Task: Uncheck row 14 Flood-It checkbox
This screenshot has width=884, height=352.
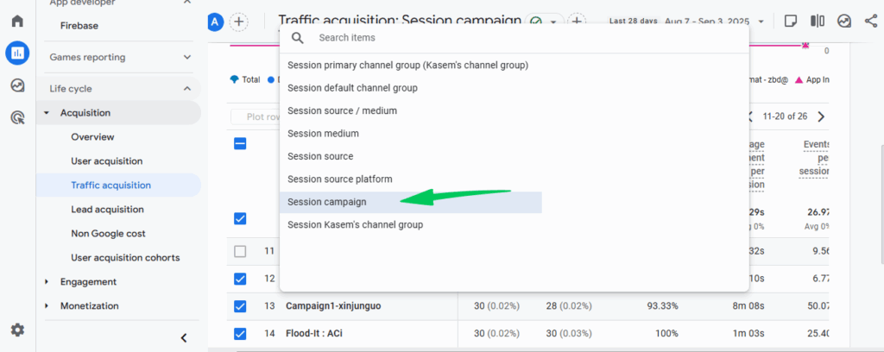Action: tap(240, 334)
